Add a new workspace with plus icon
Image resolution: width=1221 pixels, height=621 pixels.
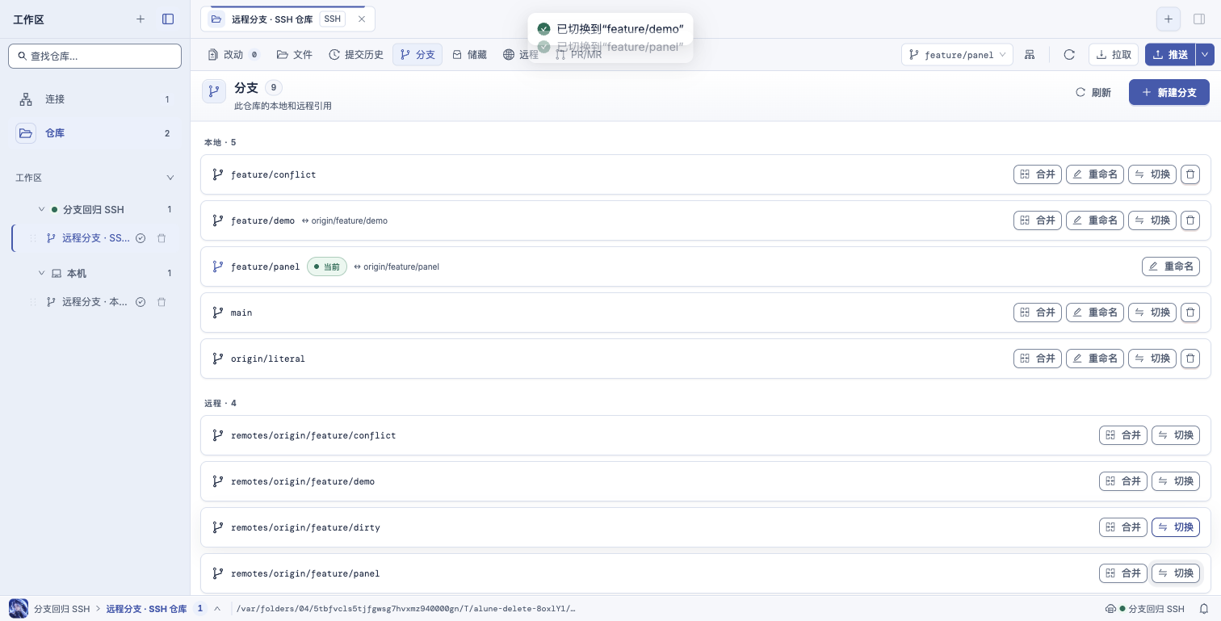point(141,19)
